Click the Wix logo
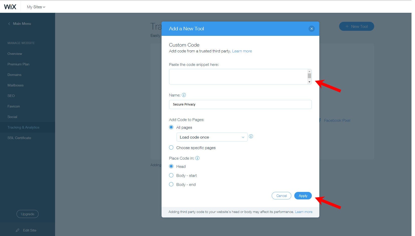This screenshot has height=236, width=415. tap(10, 7)
